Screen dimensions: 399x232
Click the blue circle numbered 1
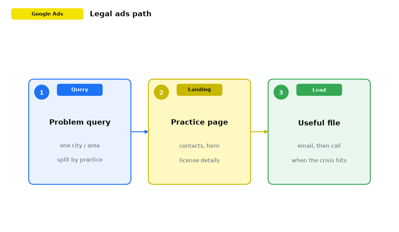click(x=42, y=92)
